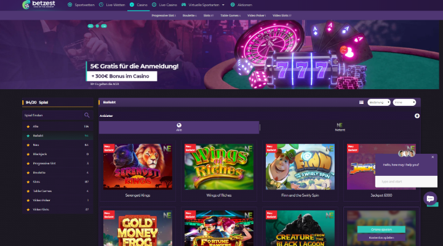This screenshot has width=443, height=246.
Task: Select Video Poker category in sidebar
Action: click(x=58, y=200)
